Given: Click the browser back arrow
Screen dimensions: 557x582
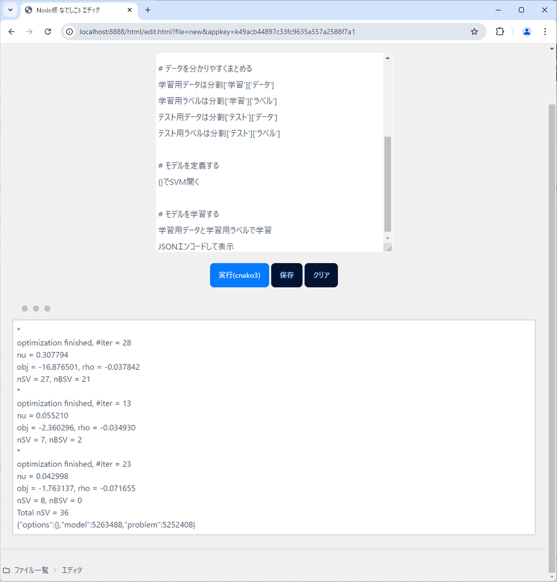Looking at the screenshot, I should pos(11,32).
